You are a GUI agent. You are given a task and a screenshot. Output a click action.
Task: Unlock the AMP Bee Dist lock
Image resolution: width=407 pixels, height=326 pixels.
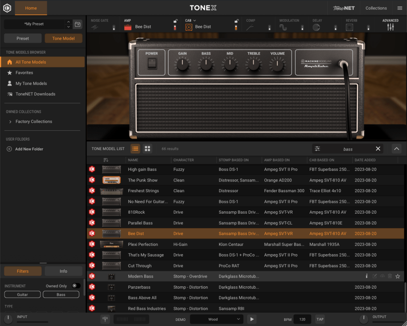tap(175, 21)
